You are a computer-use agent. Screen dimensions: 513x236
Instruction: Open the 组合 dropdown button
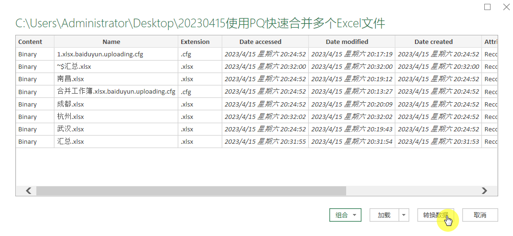coord(345,215)
